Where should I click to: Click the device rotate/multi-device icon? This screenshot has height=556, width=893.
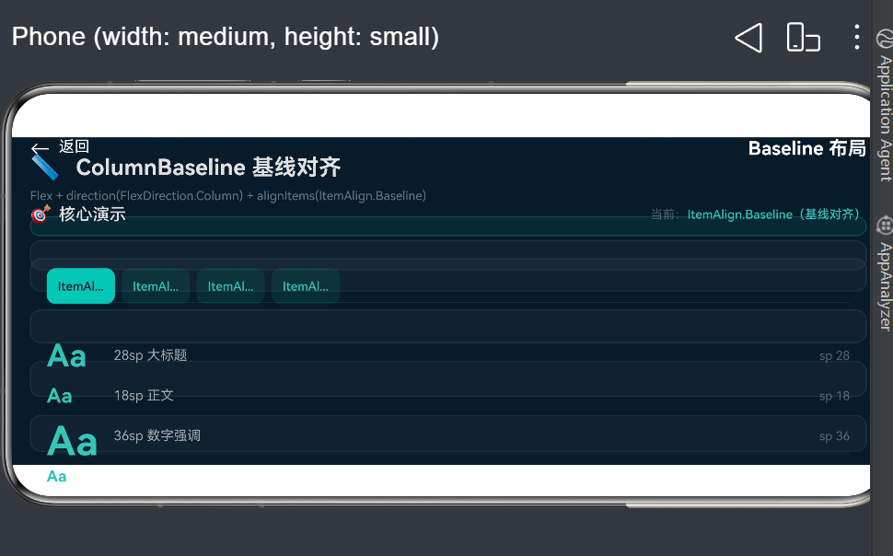point(803,38)
